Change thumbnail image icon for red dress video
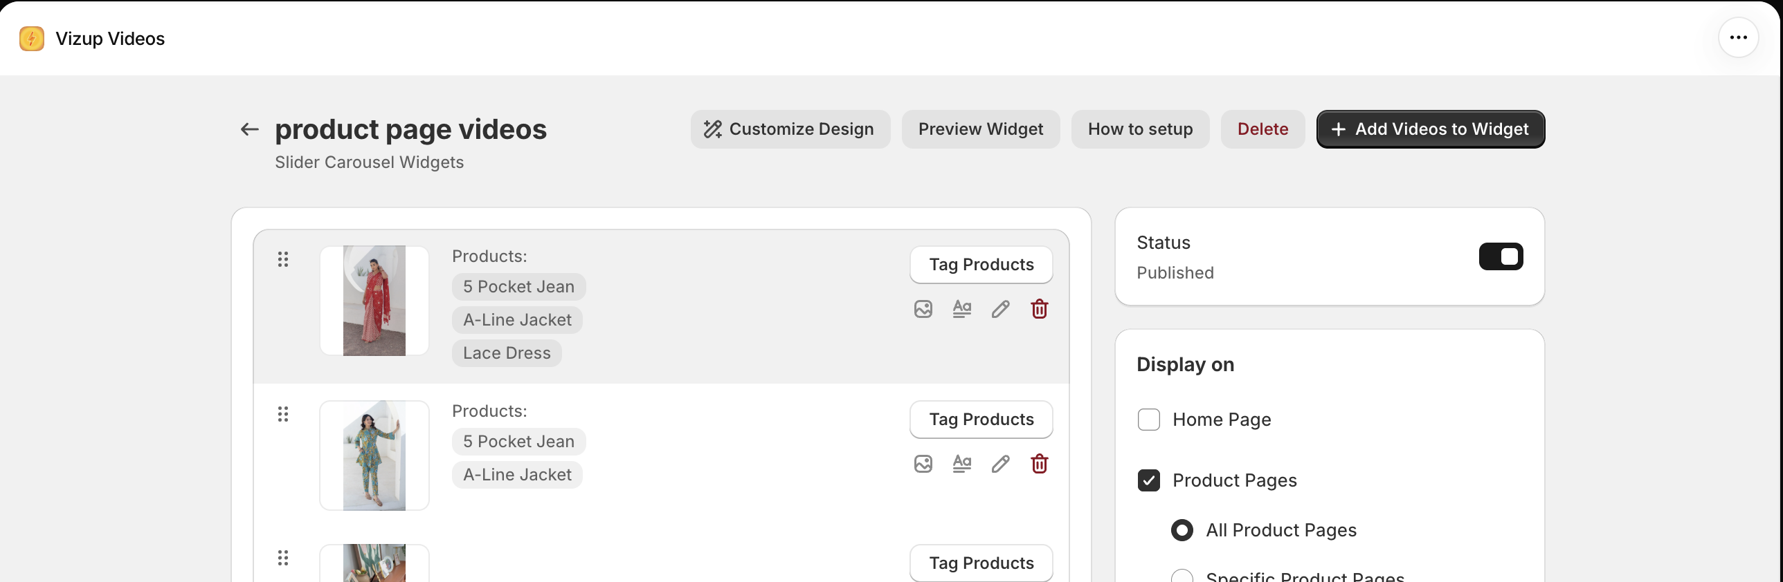Image resolution: width=1783 pixels, height=582 pixels. click(x=923, y=309)
